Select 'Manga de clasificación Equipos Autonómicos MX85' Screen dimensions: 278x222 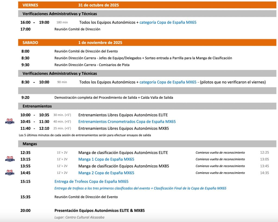(x=124, y=166)
